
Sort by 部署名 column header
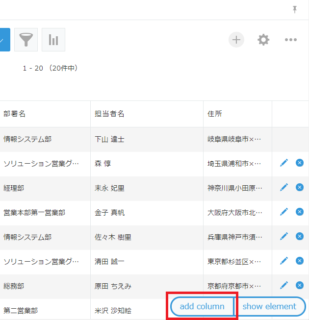pyautogui.click(x=15, y=114)
